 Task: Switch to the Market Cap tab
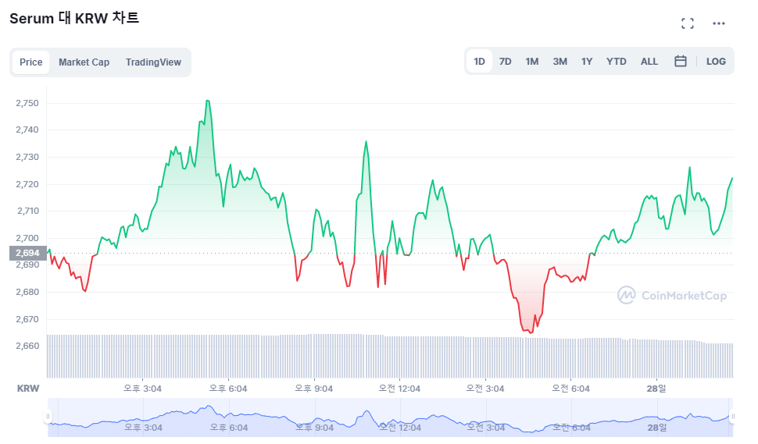click(x=84, y=62)
